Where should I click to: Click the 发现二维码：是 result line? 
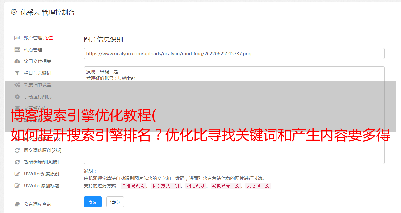pos(102,72)
